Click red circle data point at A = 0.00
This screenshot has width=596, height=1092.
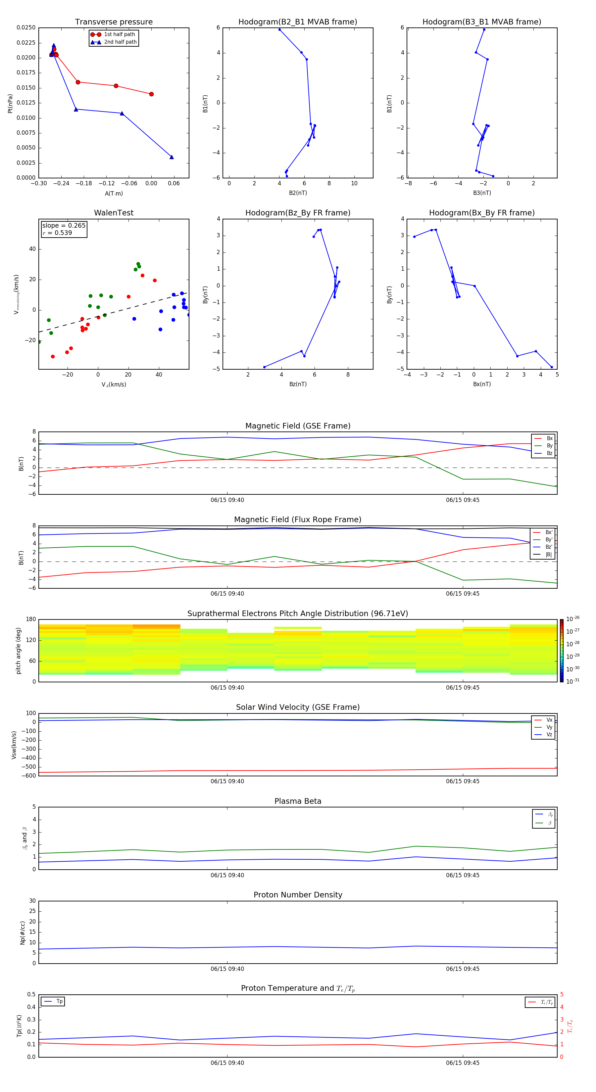click(x=151, y=94)
